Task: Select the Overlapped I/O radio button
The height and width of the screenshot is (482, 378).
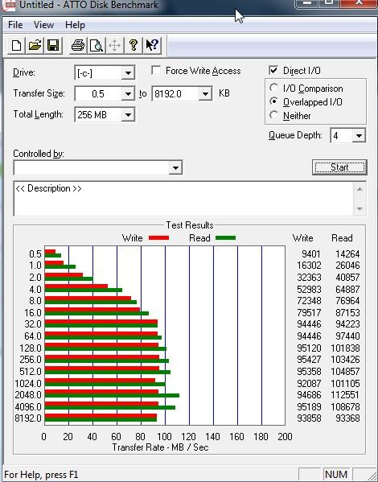Action: pos(273,101)
